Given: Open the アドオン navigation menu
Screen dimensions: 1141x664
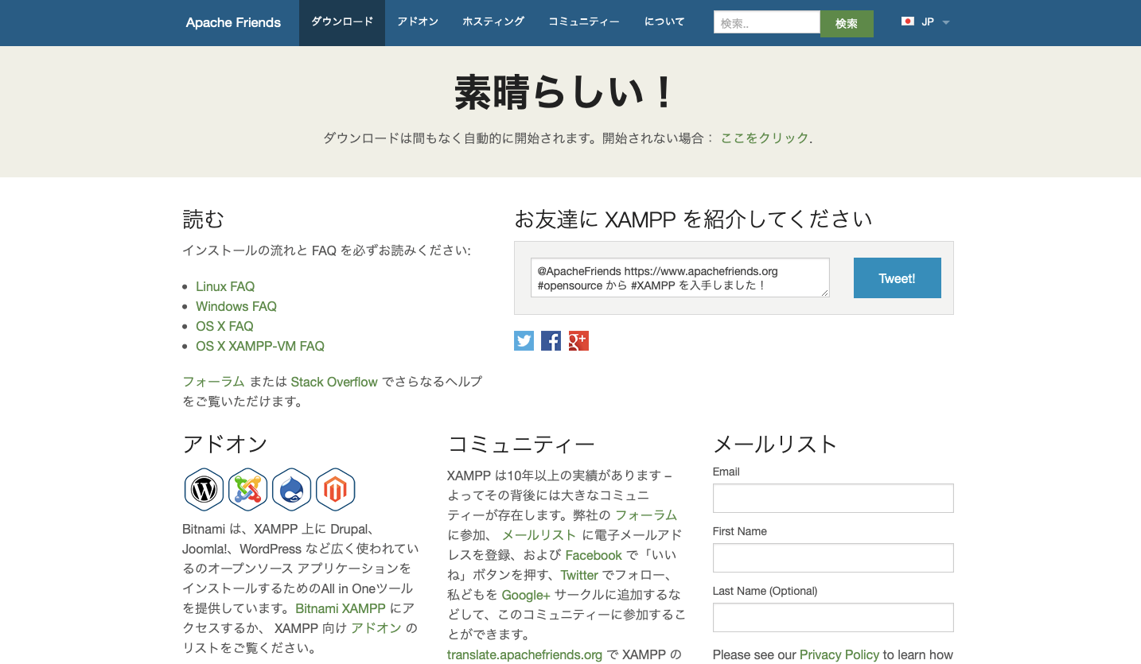Looking at the screenshot, I should (x=418, y=22).
